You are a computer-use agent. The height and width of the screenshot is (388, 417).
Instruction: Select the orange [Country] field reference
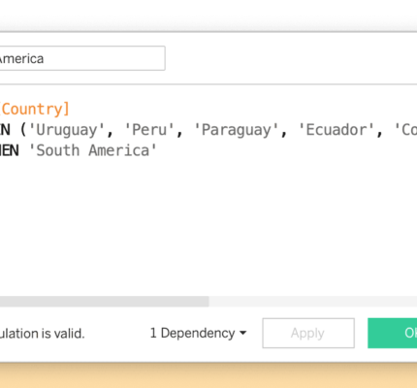point(35,109)
